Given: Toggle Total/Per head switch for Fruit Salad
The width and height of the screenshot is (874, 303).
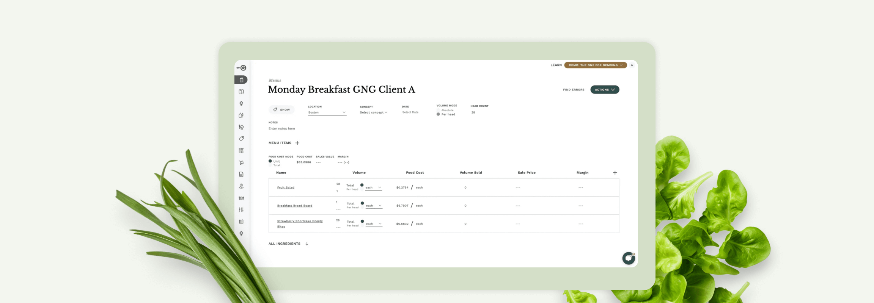Looking at the screenshot, I should 362,187.
